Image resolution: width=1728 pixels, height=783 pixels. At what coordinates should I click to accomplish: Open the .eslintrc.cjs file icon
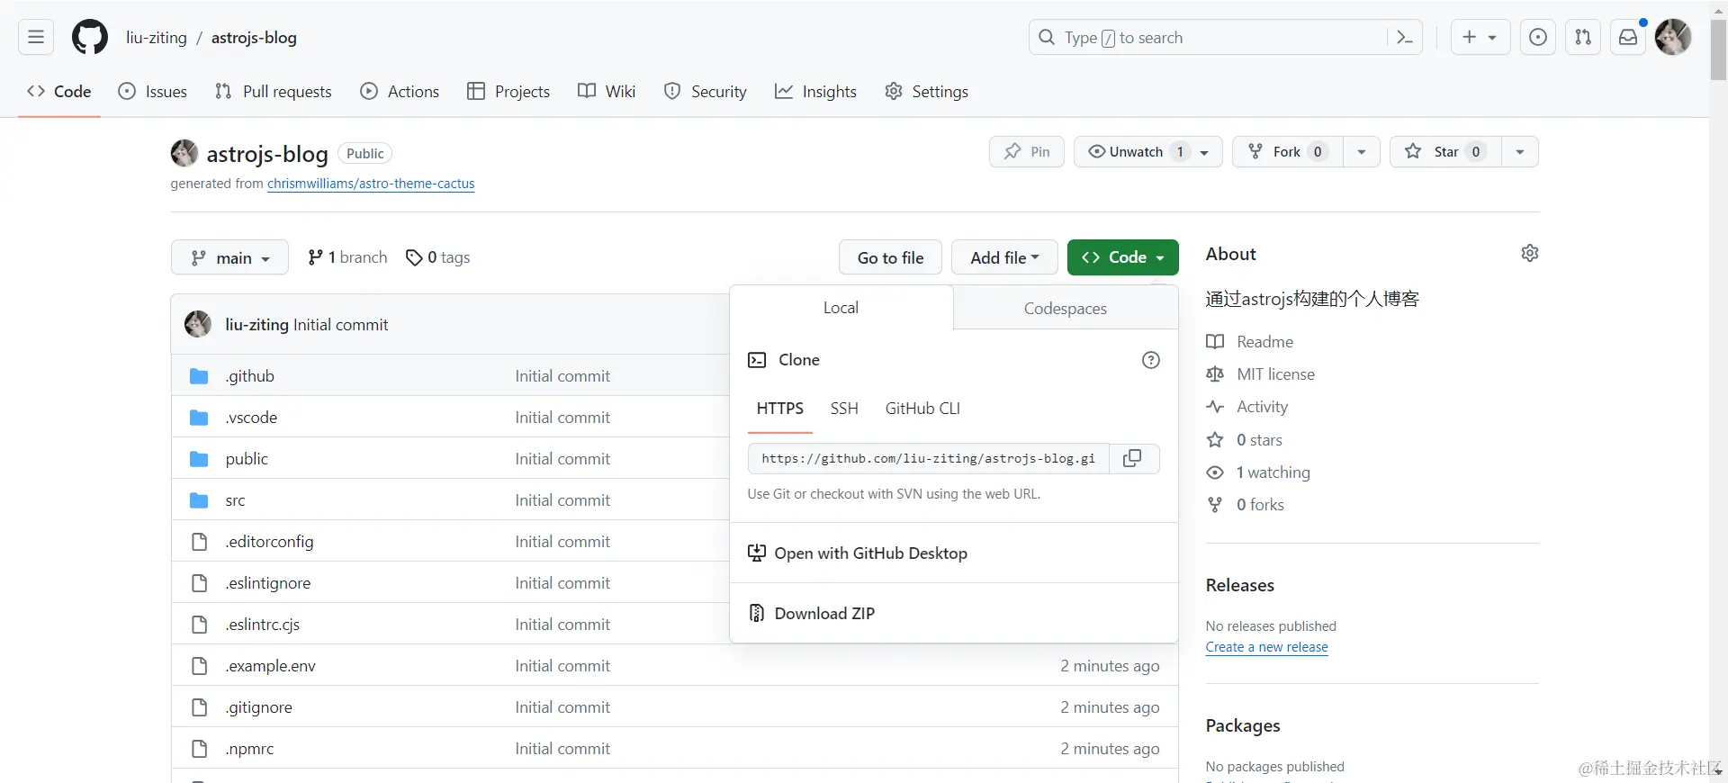[199, 625]
